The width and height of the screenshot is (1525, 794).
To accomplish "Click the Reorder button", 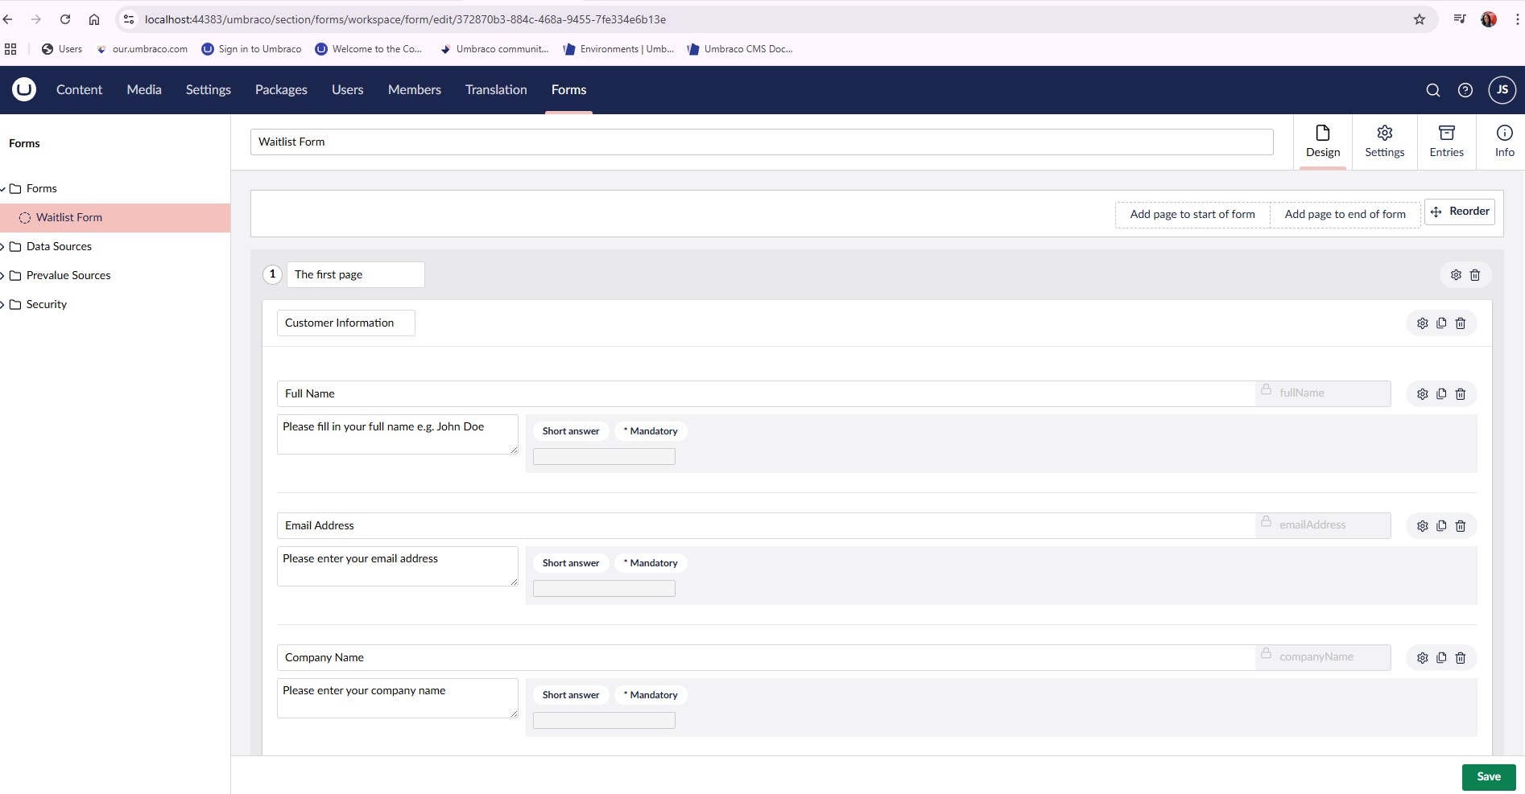I will tap(1460, 212).
